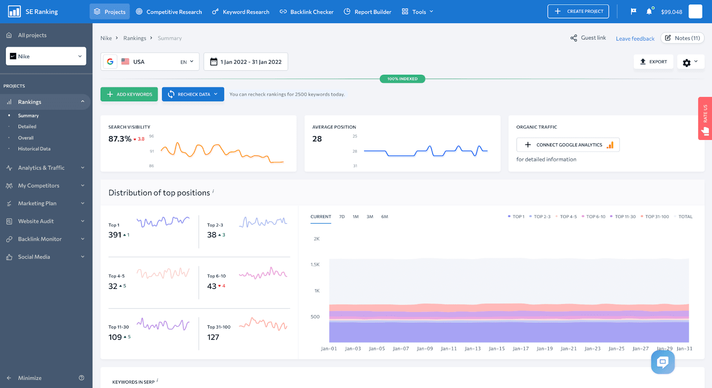Click the Rankings bar chart icon

pyautogui.click(x=9, y=102)
